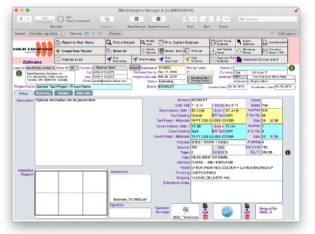Image resolution: width=315 pixels, height=234 pixels.
Task: Open the Find toolbar dropdown arrow
Action: (194, 19)
